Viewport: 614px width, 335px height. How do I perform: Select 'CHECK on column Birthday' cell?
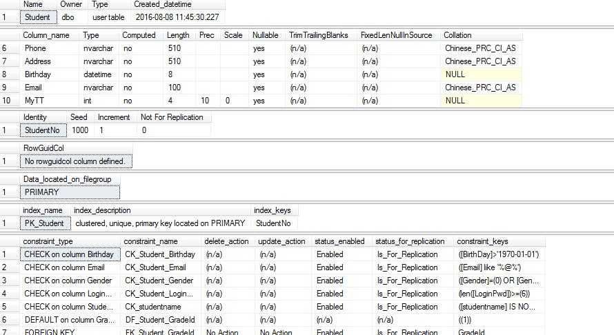point(70,254)
